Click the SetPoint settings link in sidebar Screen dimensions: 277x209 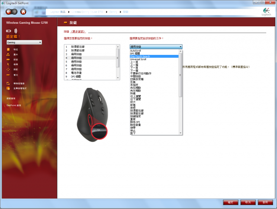(14, 105)
